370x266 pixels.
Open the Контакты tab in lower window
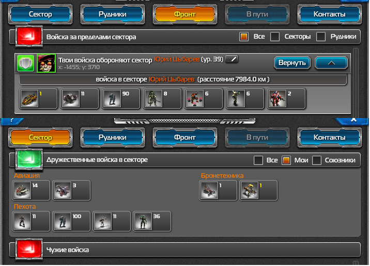(329, 137)
